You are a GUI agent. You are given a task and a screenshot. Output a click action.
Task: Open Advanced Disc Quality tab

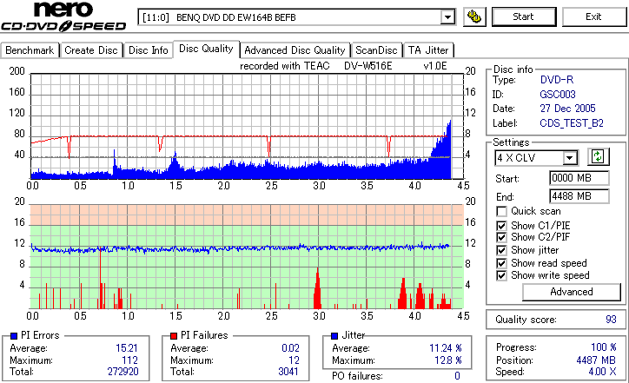pyautogui.click(x=295, y=50)
